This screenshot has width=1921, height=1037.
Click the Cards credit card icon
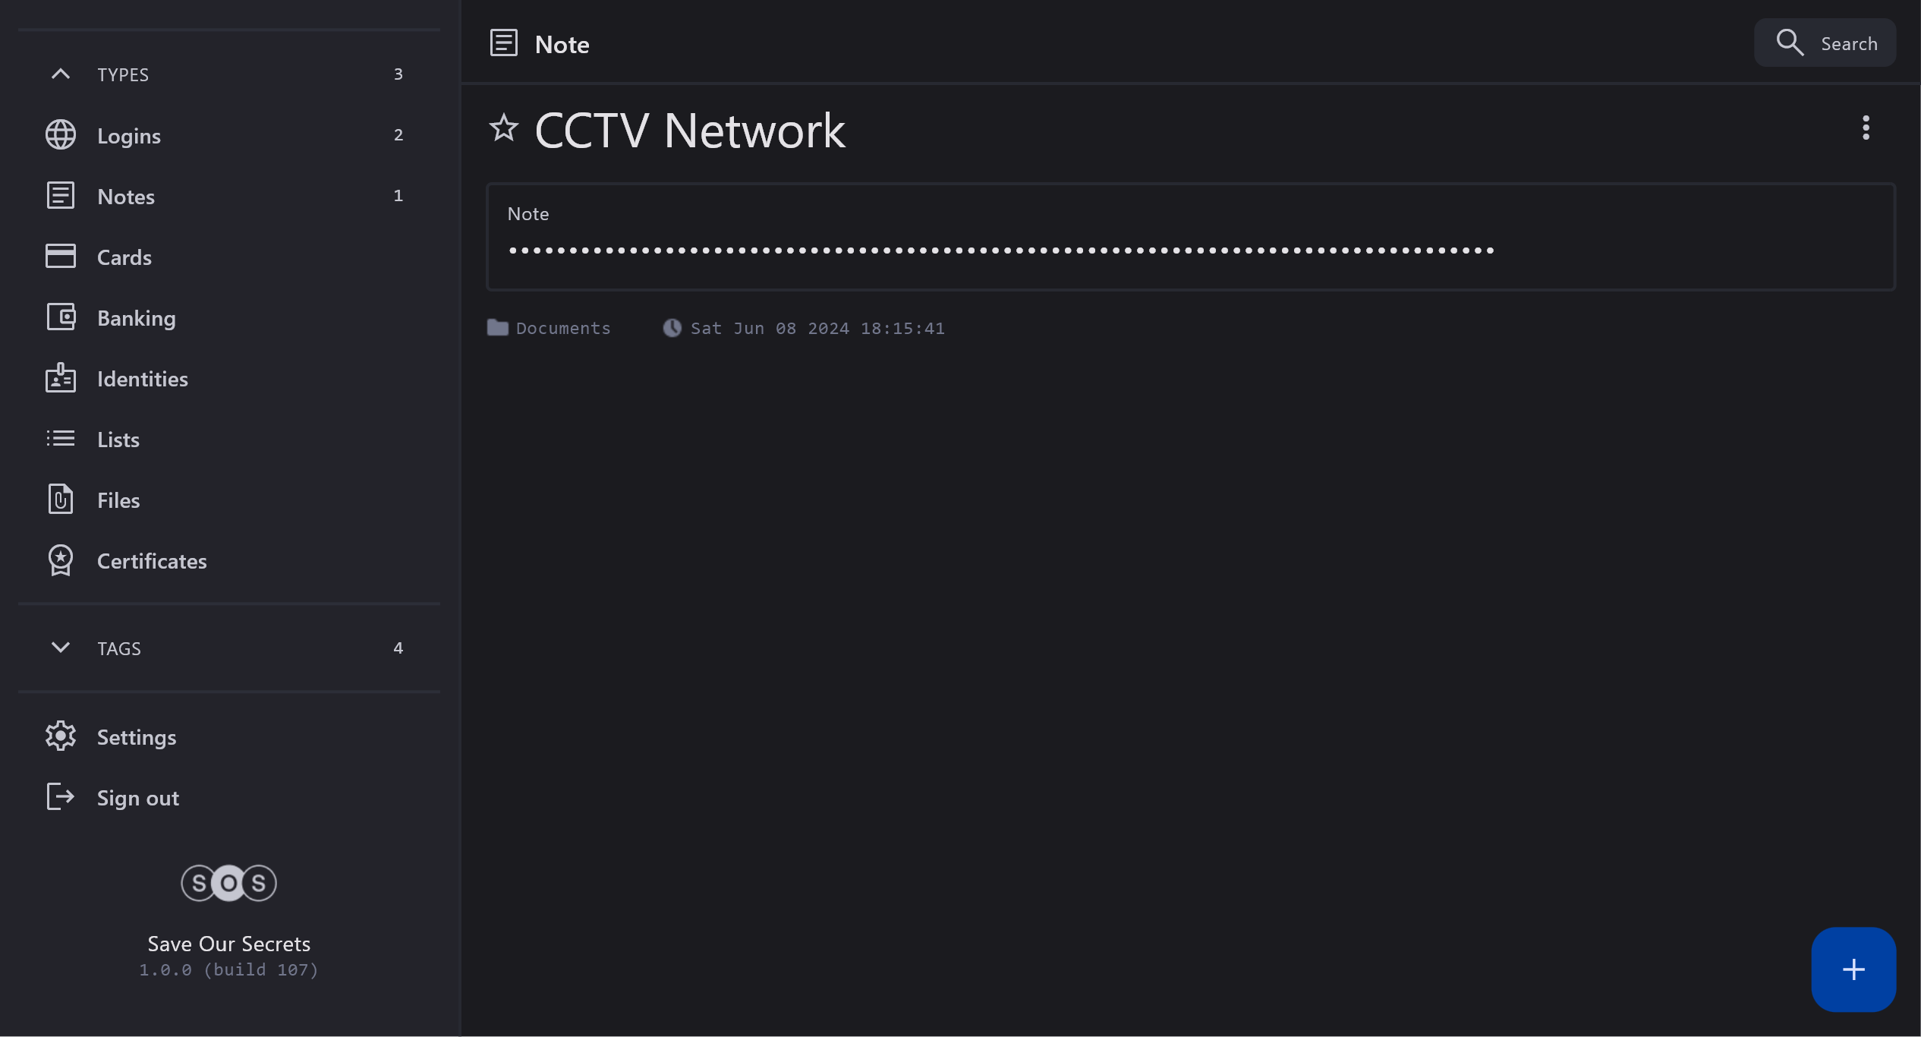coord(61,257)
